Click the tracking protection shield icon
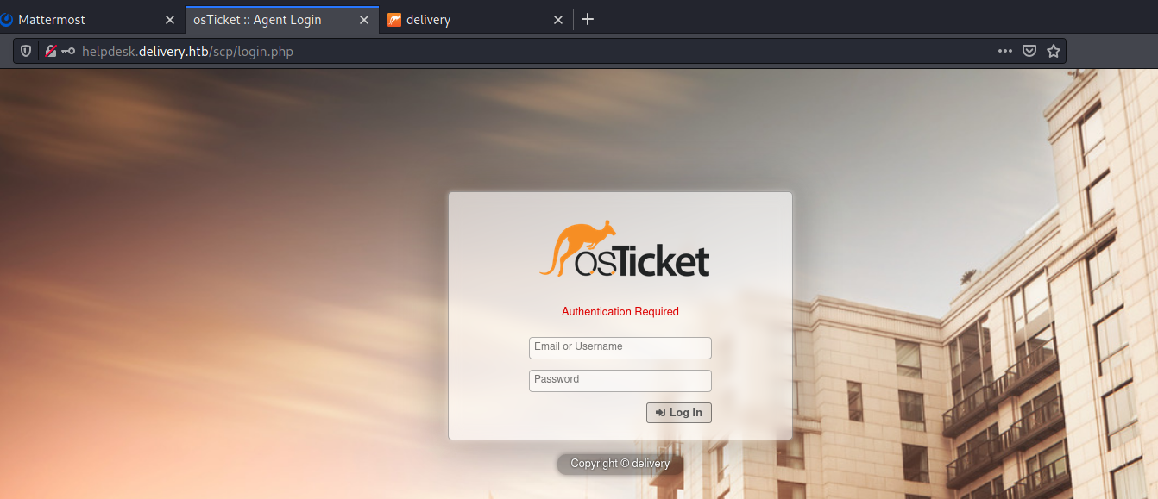The height and width of the screenshot is (499, 1158). 26,52
